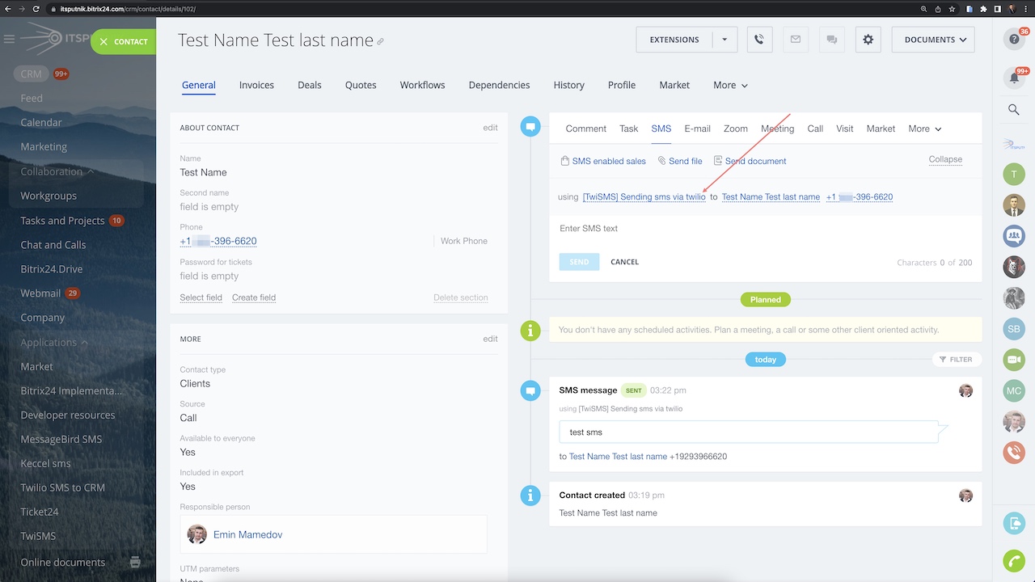The image size is (1035, 582).
Task: Collapse the Applications sidebar section
Action: pos(54,342)
